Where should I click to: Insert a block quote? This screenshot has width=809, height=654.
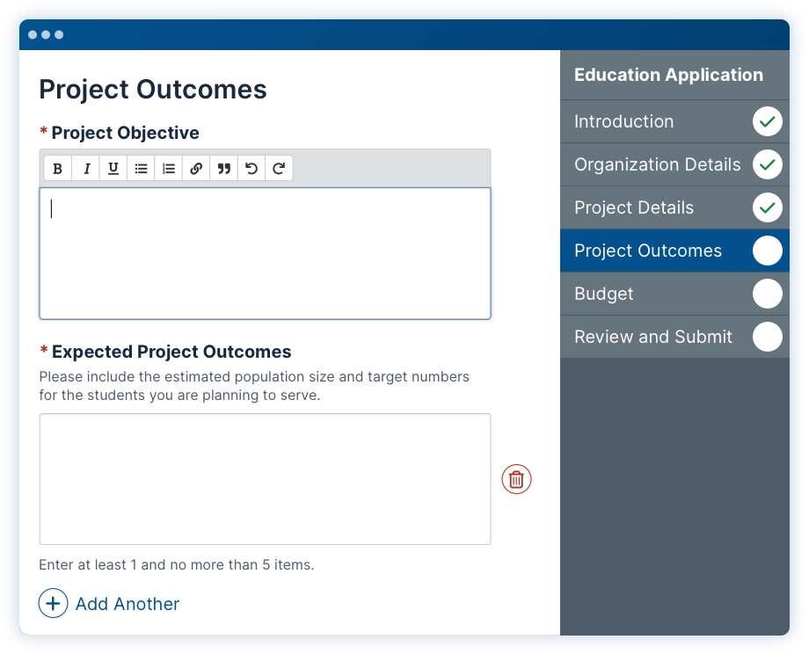point(224,168)
